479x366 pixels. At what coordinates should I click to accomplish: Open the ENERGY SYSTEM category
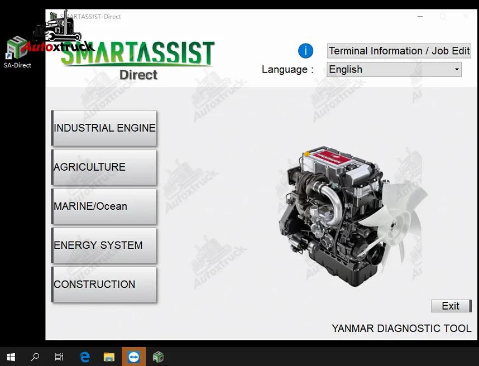[104, 245]
